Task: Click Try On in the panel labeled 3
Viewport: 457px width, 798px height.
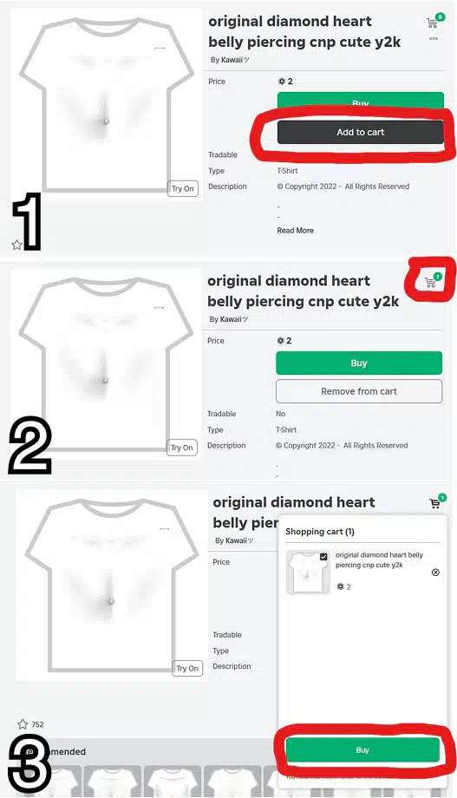Action: click(x=187, y=669)
